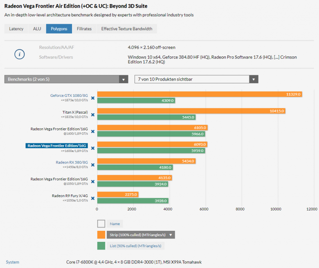Open Strip (100% culled) legend dropdown

141,235
